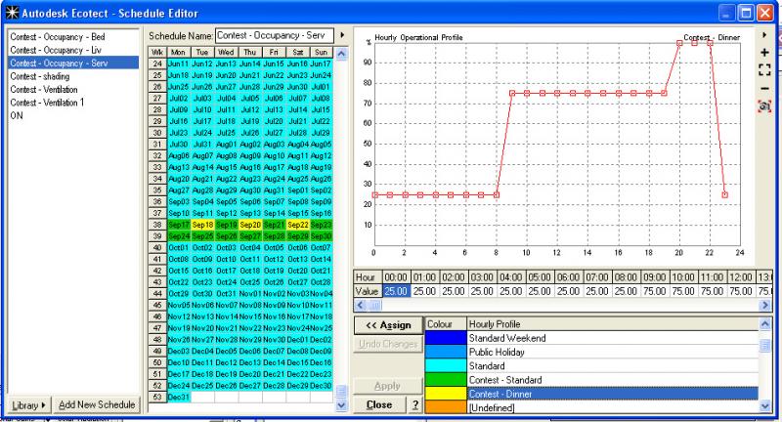This screenshot has height=422, width=782.
Task: Click the Public Holiday colour swatch
Action: point(446,353)
